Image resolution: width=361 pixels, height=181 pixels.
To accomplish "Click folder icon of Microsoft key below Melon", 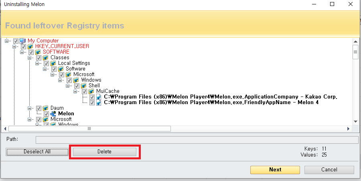I will coord(45,119).
